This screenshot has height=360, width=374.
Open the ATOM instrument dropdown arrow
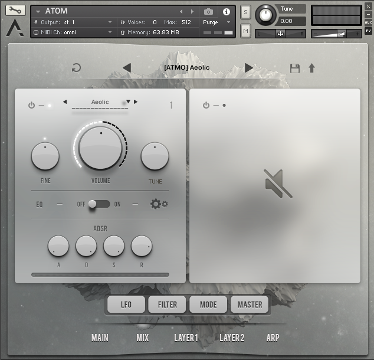[38, 11]
